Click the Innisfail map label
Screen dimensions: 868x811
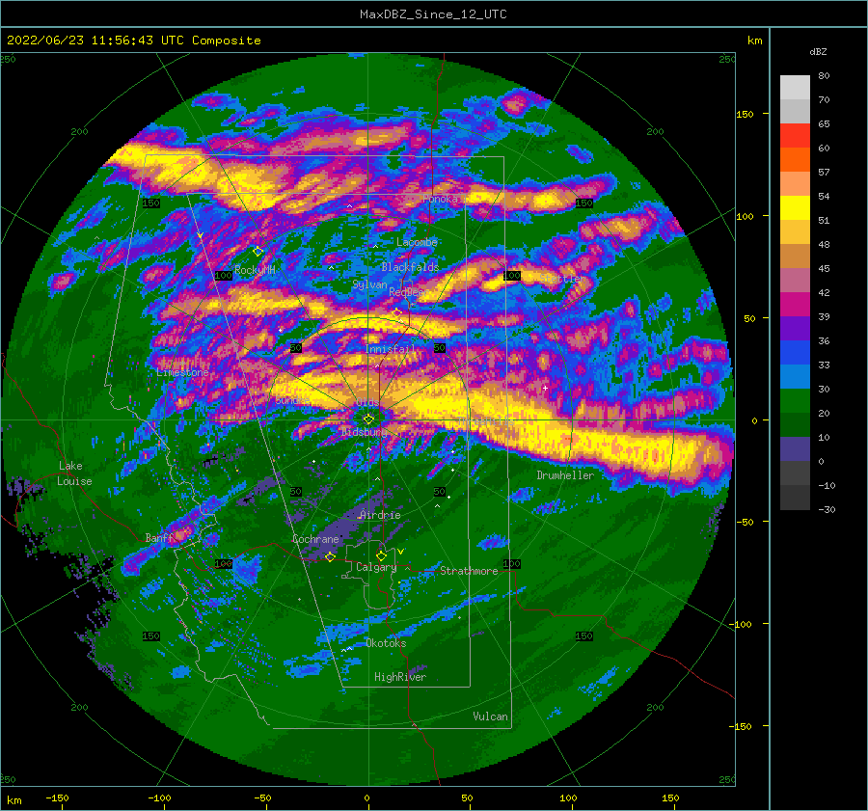[390, 349]
